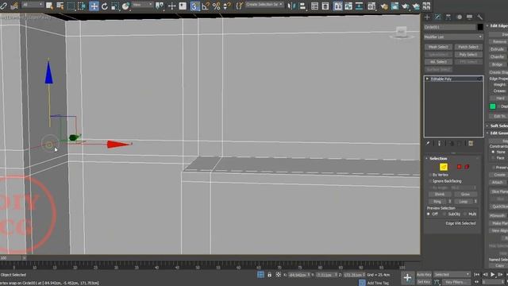Select Element sub-object level icon
Image resolution: width=508 pixels, height=286 pixels.
467,167
